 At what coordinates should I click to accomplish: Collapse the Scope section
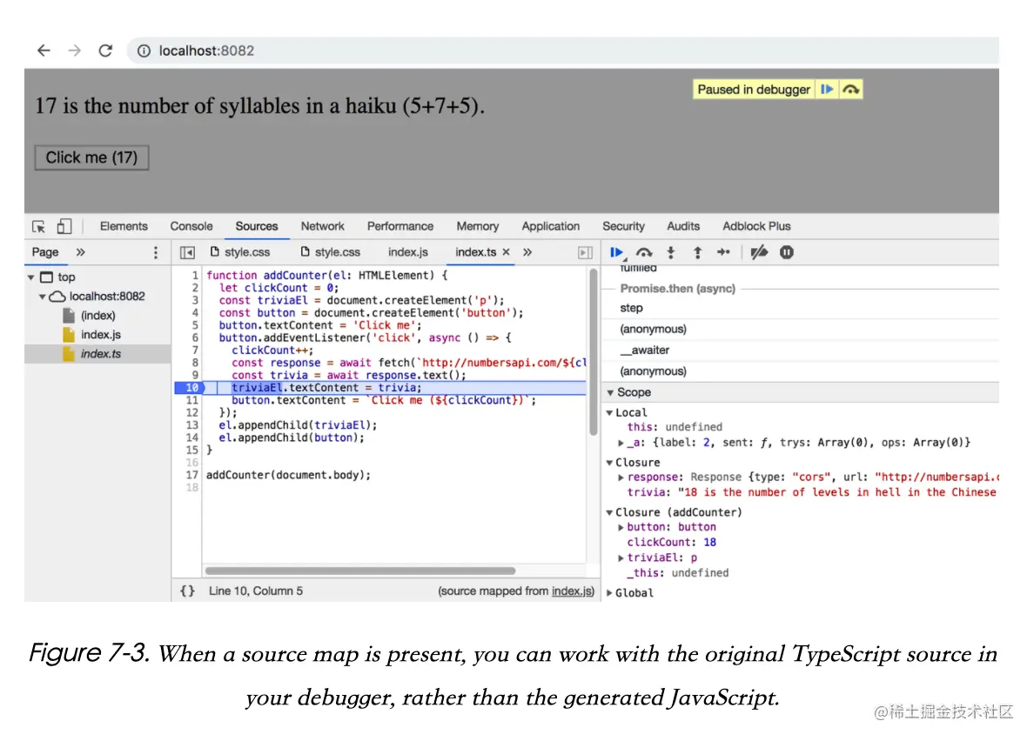coord(611,392)
